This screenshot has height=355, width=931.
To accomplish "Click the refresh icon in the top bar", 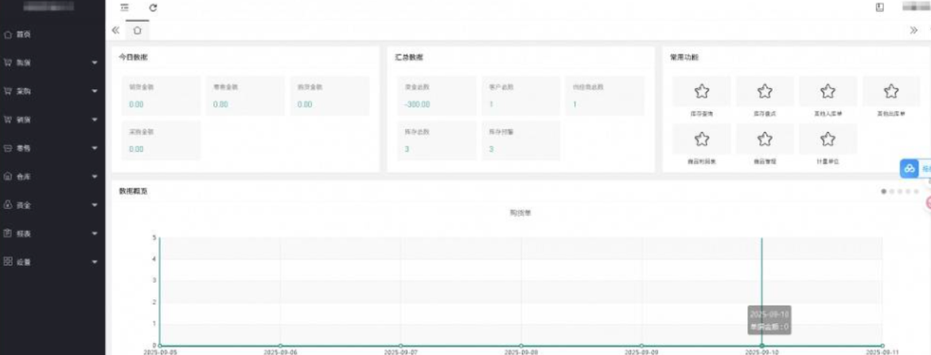I will point(153,8).
